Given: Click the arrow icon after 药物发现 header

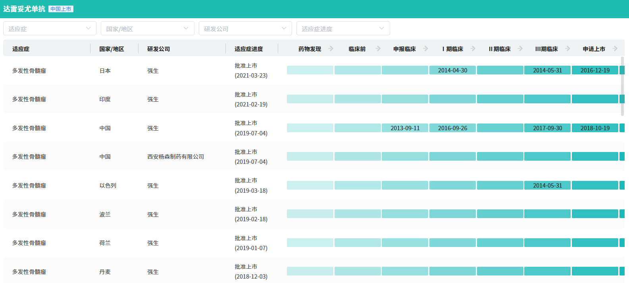Looking at the screenshot, I should [331, 49].
